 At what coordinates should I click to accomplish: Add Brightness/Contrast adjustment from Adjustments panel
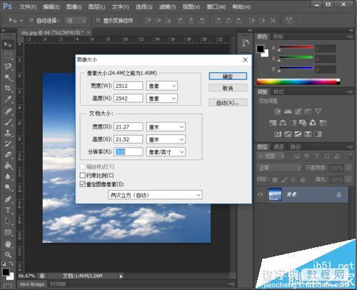pyautogui.click(x=278, y=111)
